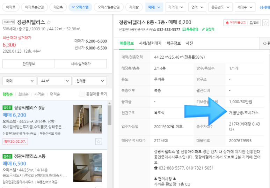Expand the left panel 매매 deal dropdown
Screen dimensions: 270x188
[19, 81]
